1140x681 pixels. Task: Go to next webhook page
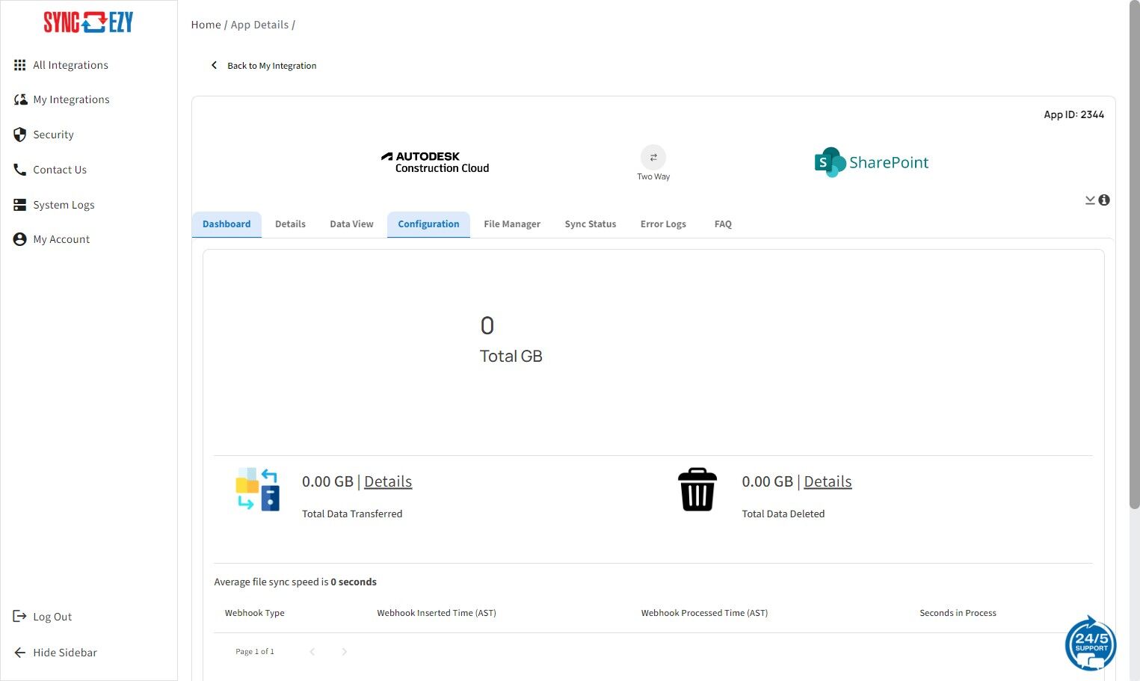point(344,652)
